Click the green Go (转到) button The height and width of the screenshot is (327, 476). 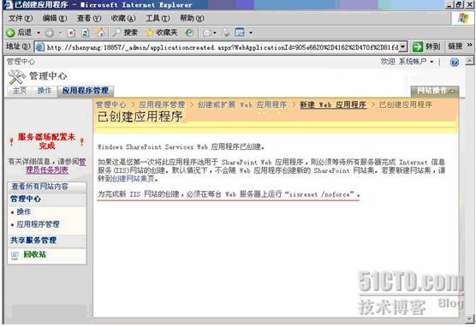pos(426,47)
